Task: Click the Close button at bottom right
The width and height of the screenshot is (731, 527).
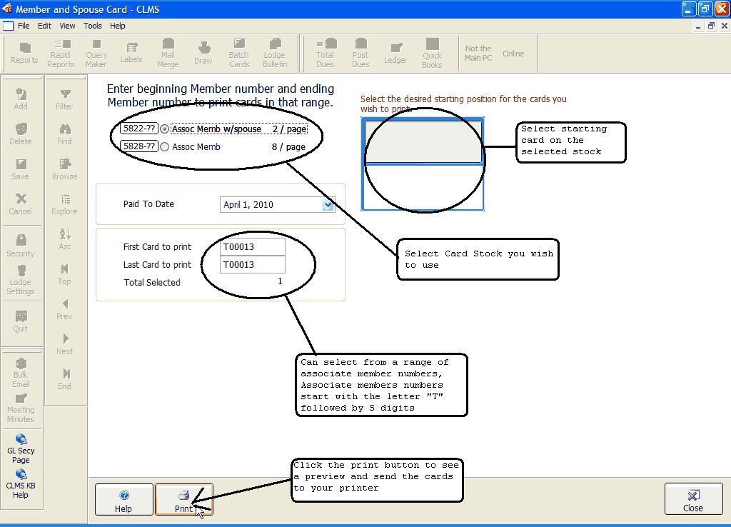Action: (x=692, y=499)
